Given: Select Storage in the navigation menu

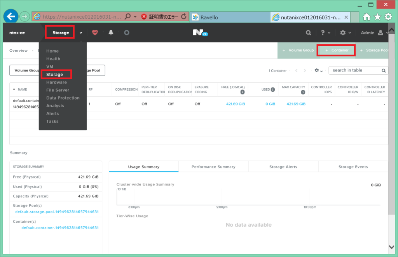Looking at the screenshot, I should pos(54,75).
